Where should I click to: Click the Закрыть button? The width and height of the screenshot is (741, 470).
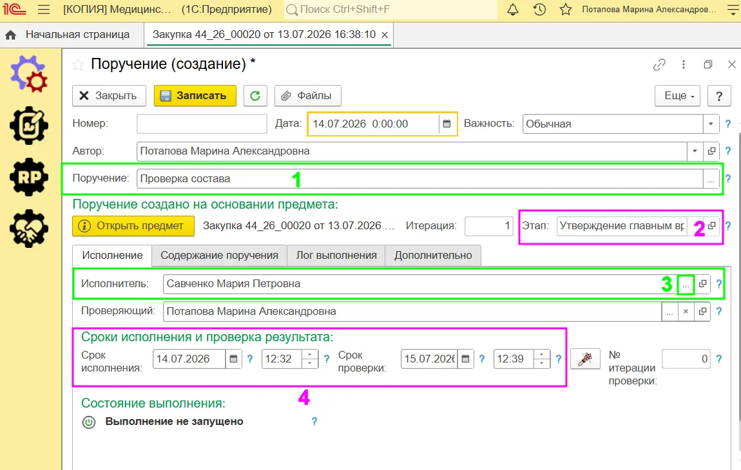(x=109, y=96)
